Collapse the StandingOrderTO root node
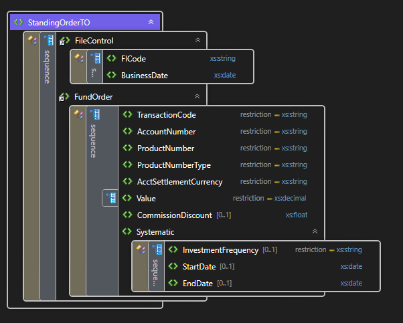This screenshot has height=323, width=403. click(151, 22)
